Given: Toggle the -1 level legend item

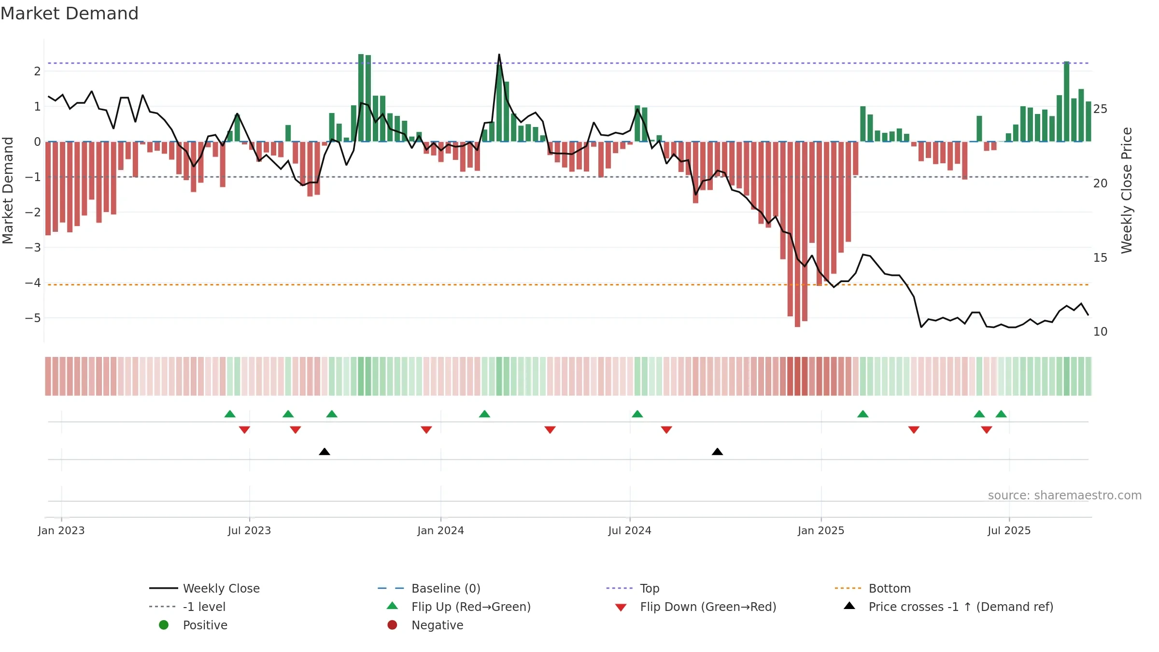Looking at the screenshot, I should pos(187,607).
